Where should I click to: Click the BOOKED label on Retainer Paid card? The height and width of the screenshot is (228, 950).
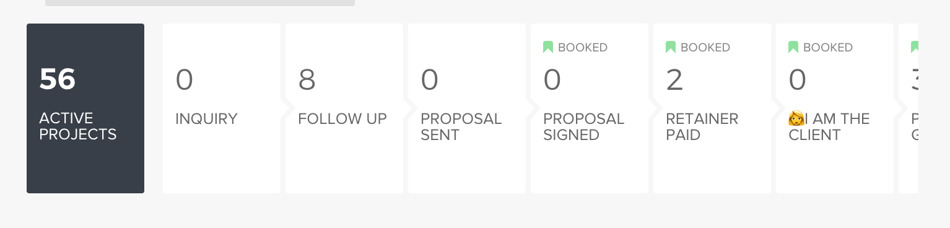pos(705,48)
